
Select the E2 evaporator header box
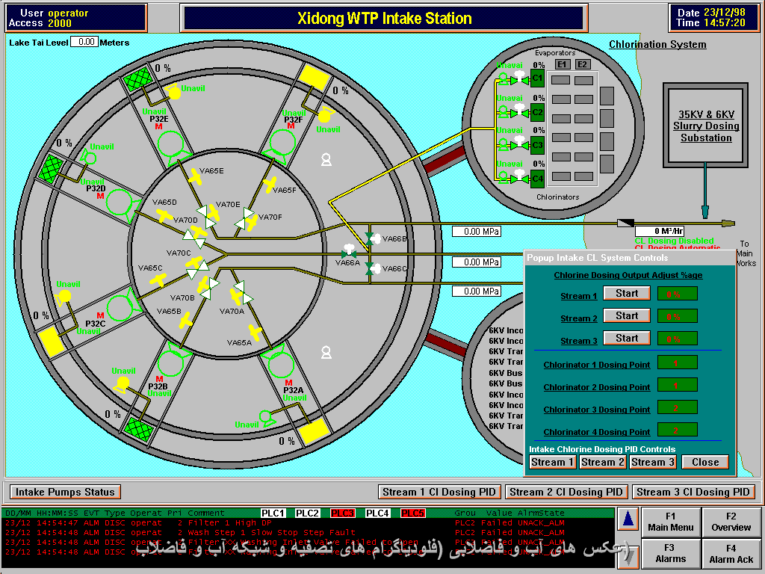coord(583,64)
